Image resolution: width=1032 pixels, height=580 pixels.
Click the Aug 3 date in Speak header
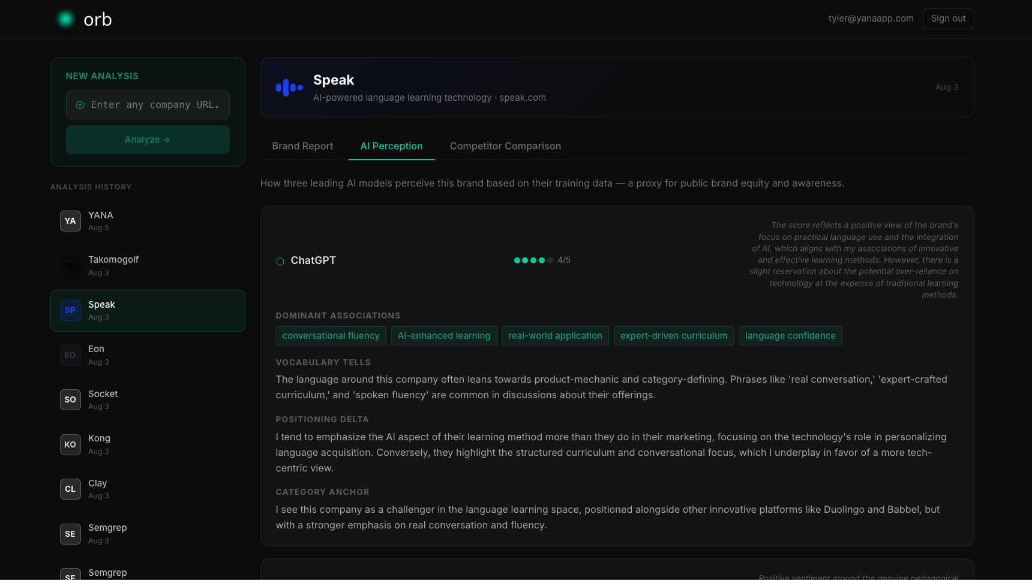point(947,88)
